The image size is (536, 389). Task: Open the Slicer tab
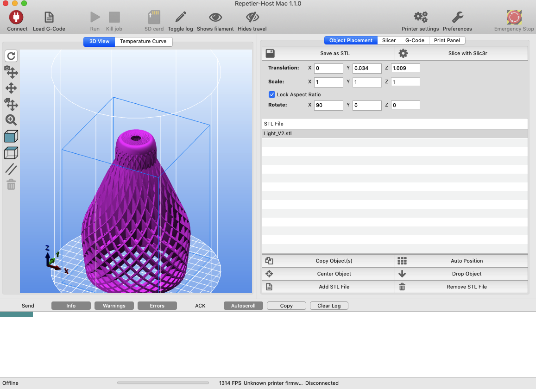pos(389,40)
